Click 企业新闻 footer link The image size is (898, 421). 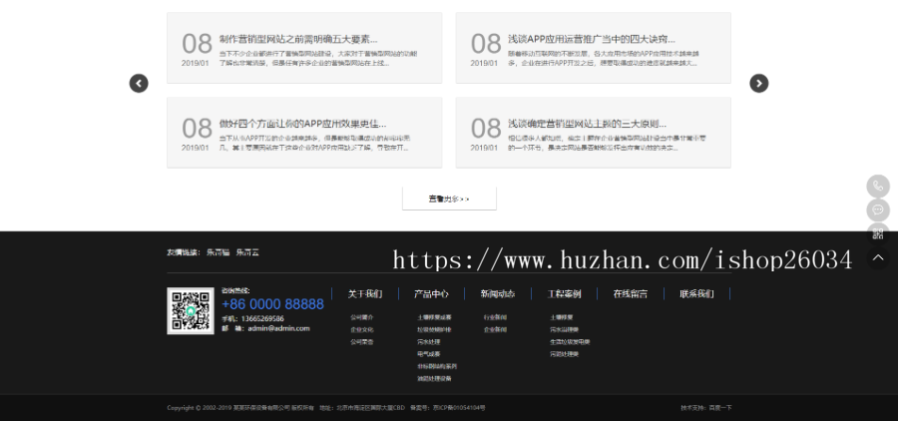click(495, 330)
